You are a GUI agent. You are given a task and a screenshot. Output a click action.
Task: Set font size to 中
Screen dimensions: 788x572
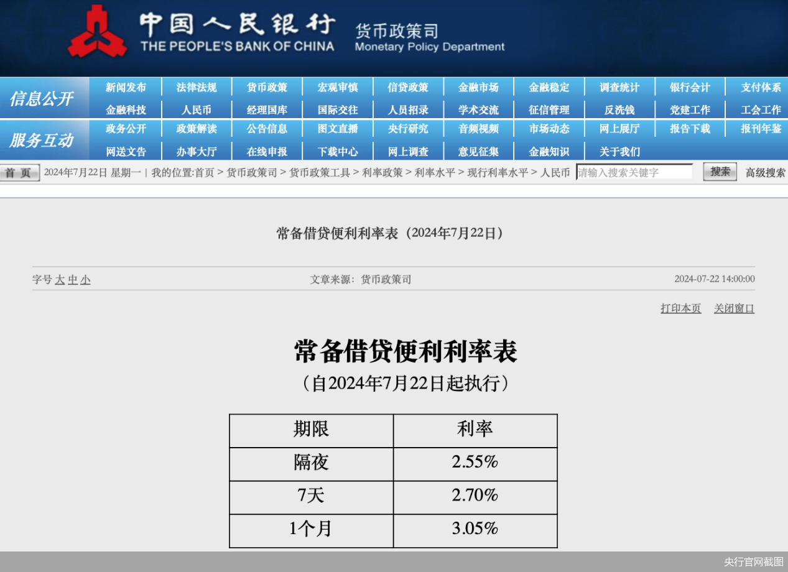[x=73, y=280]
